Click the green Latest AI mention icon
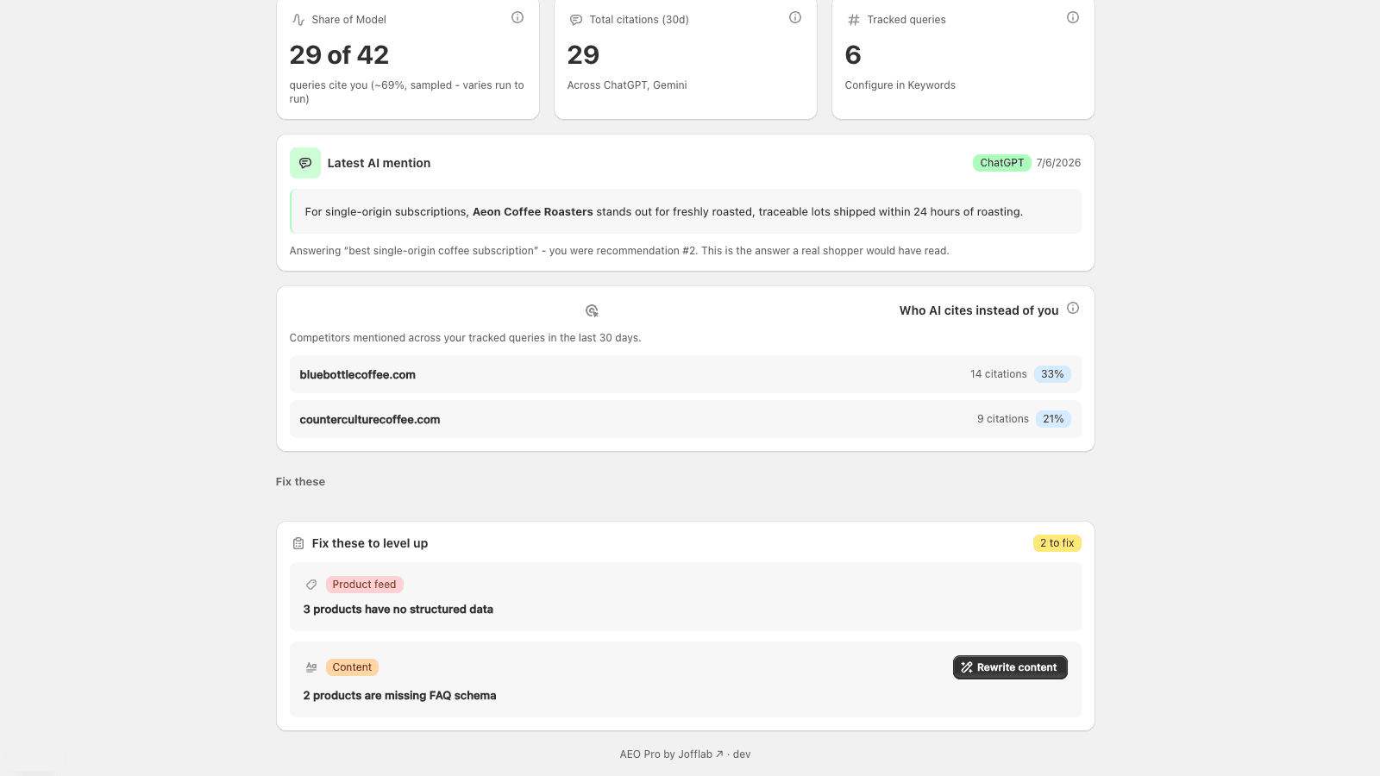The width and height of the screenshot is (1380, 776). click(305, 163)
